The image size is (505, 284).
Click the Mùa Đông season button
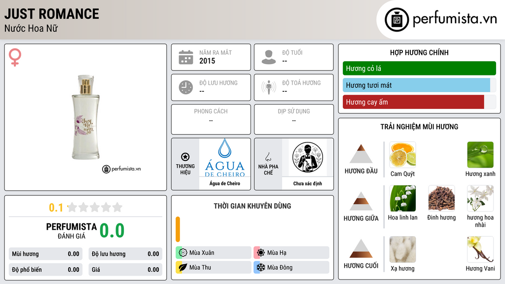[x=291, y=267]
